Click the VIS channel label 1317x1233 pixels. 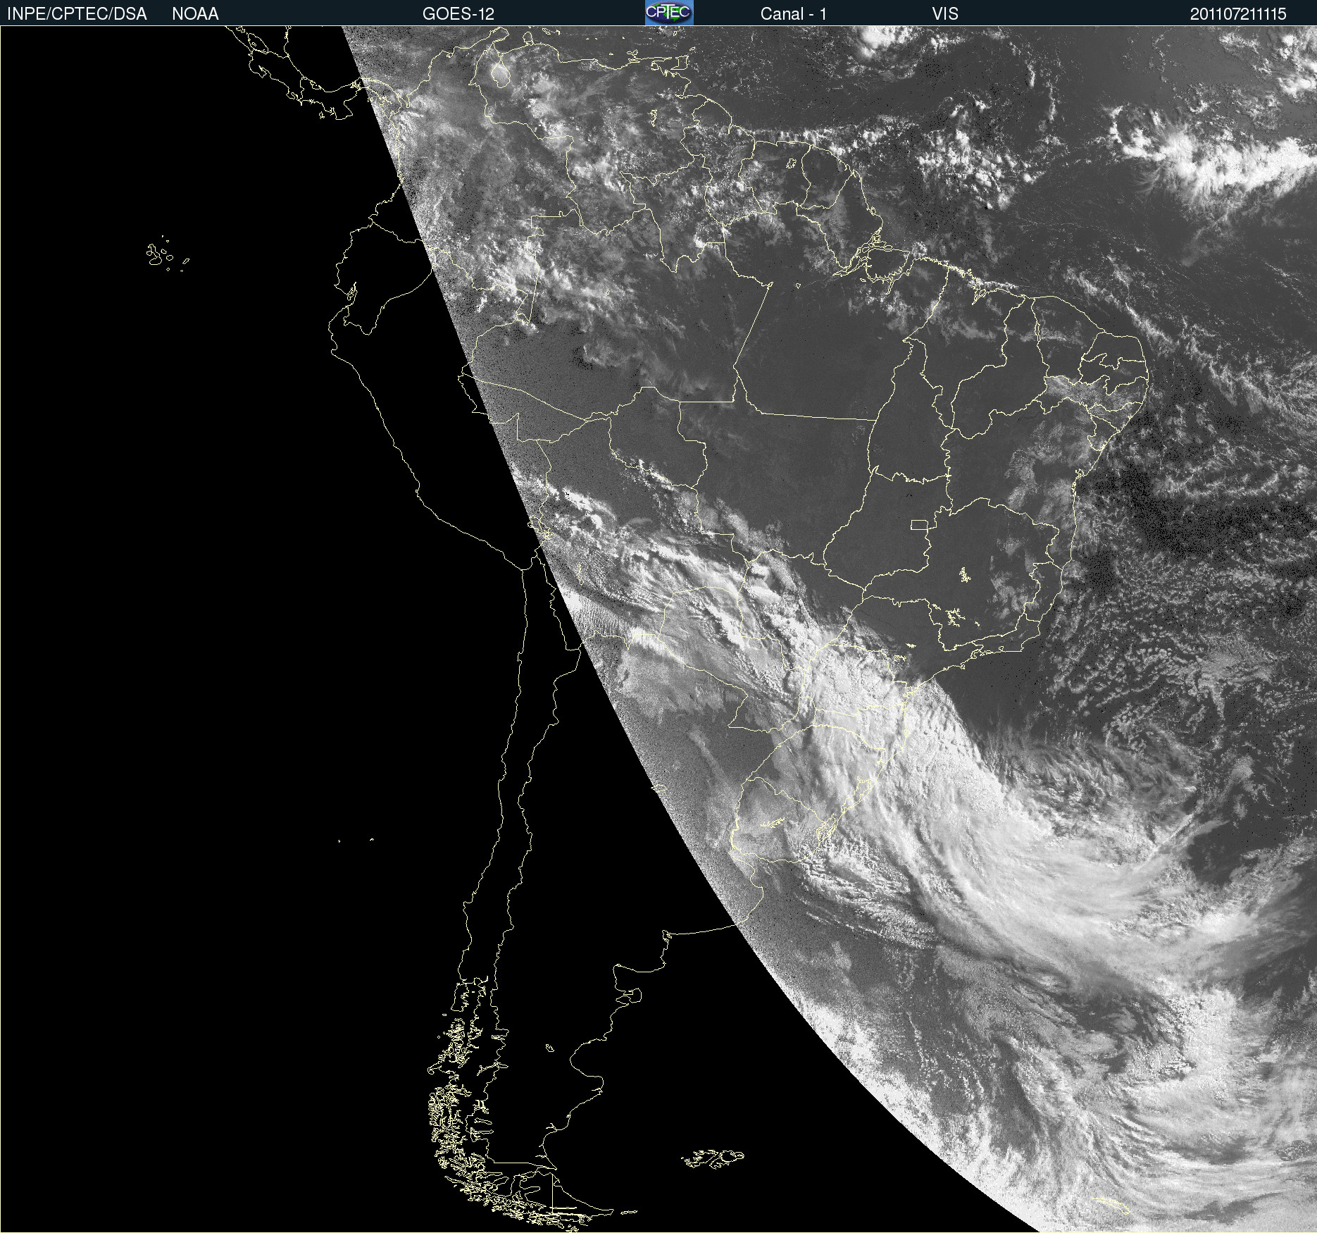coord(945,14)
